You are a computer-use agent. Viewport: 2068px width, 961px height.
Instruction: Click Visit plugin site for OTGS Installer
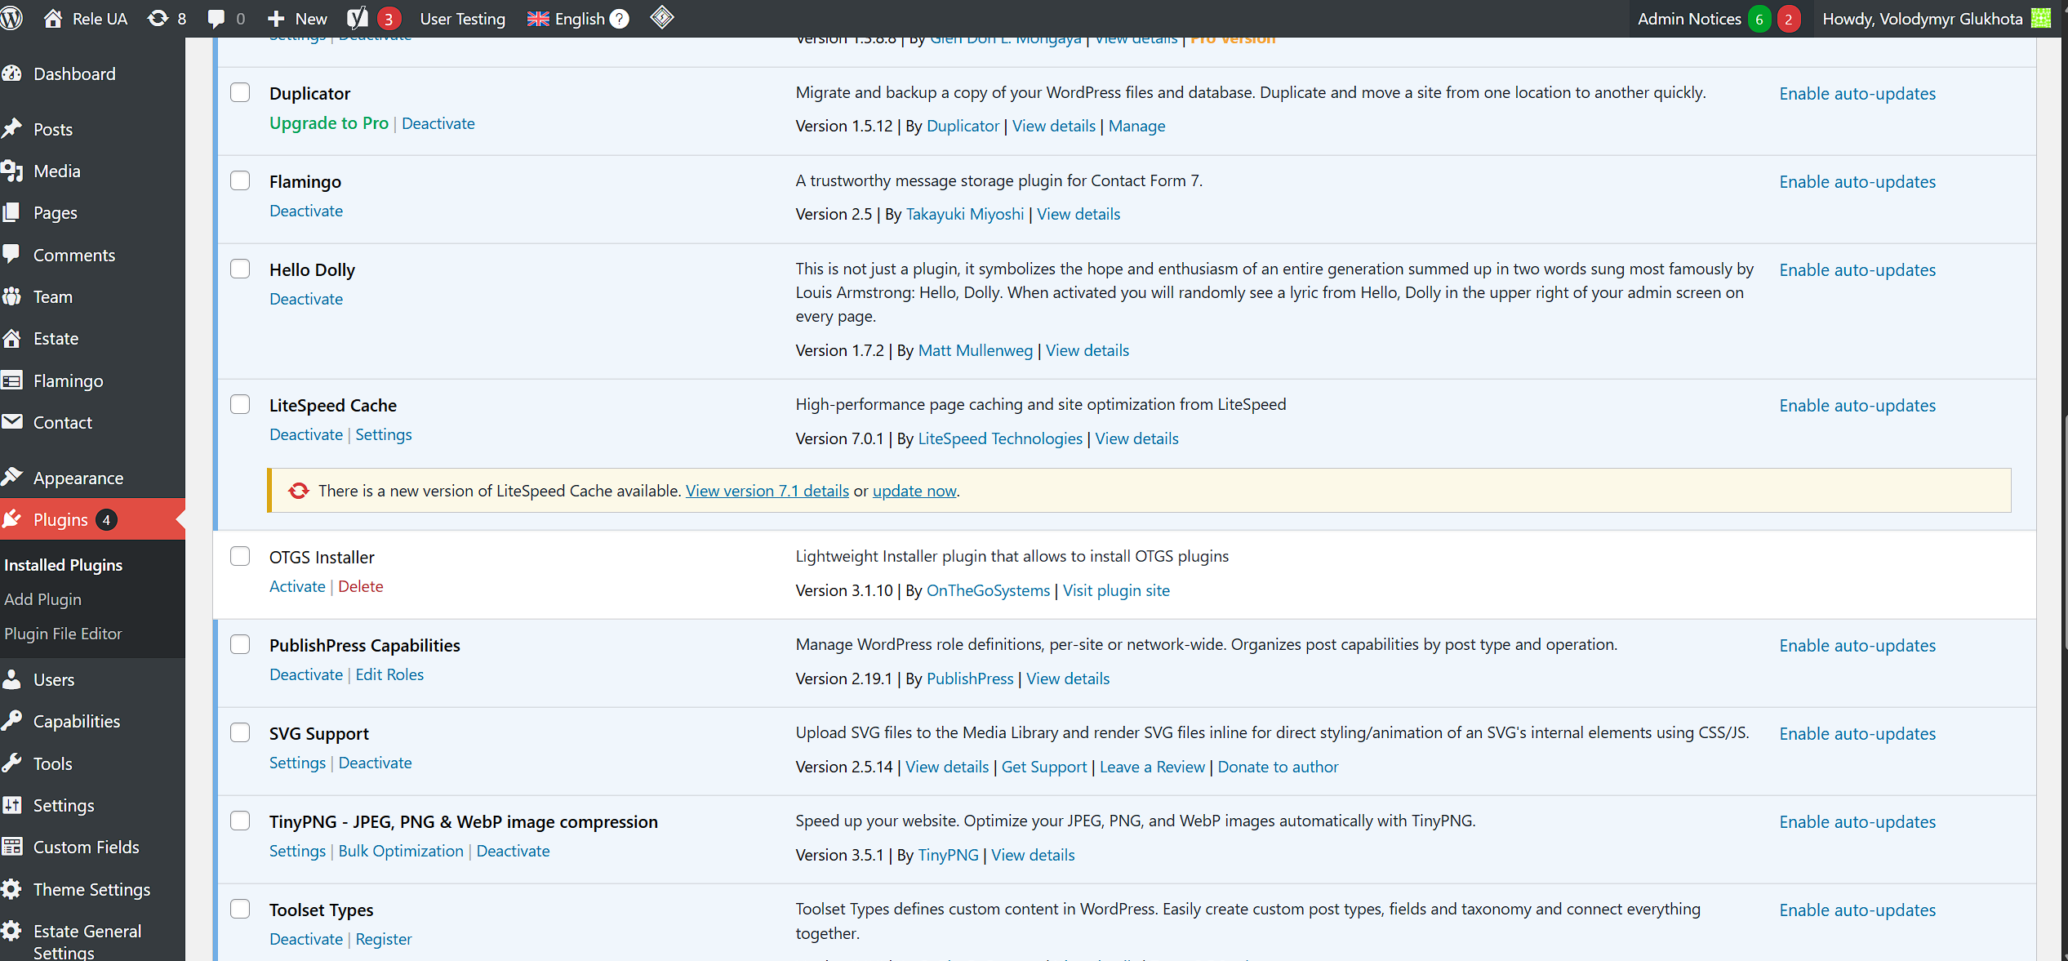1116,590
